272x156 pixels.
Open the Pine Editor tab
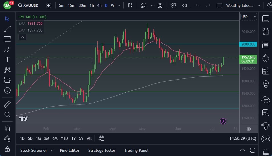pos(69,150)
